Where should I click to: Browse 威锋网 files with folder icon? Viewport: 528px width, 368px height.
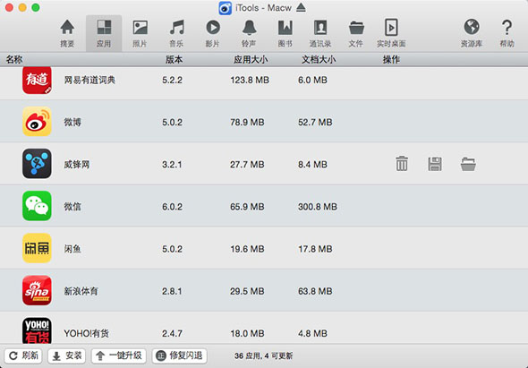468,164
